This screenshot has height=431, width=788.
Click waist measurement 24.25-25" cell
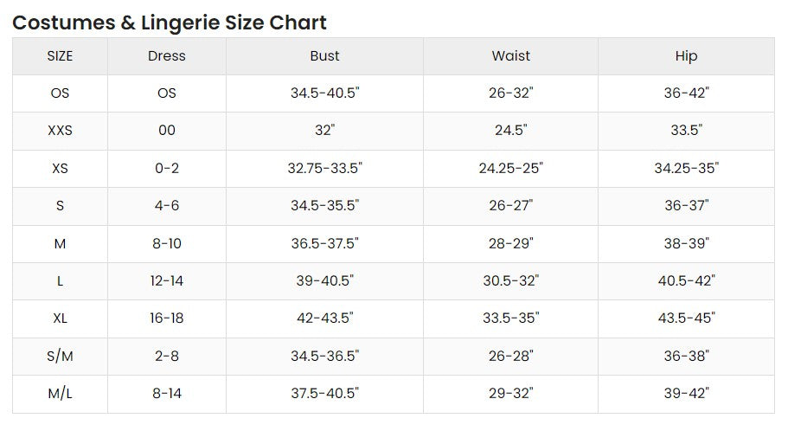tap(510, 169)
